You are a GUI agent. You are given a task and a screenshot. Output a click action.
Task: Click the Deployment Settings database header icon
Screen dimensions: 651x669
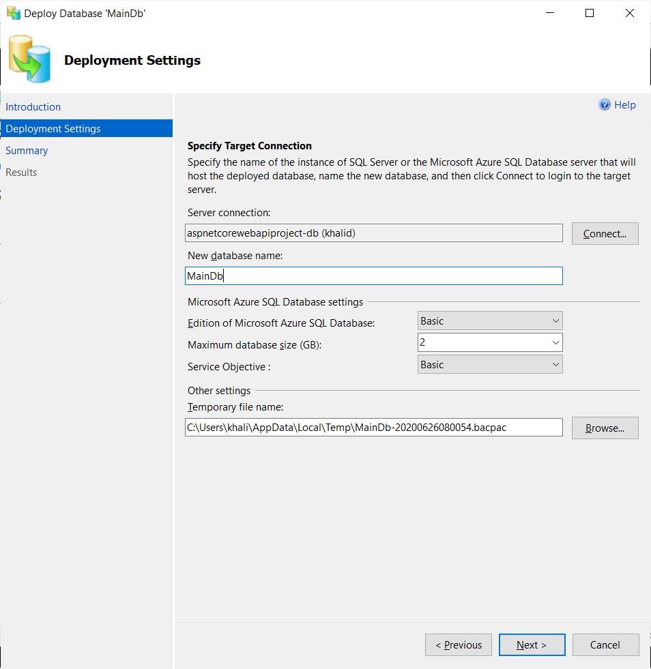click(x=29, y=59)
